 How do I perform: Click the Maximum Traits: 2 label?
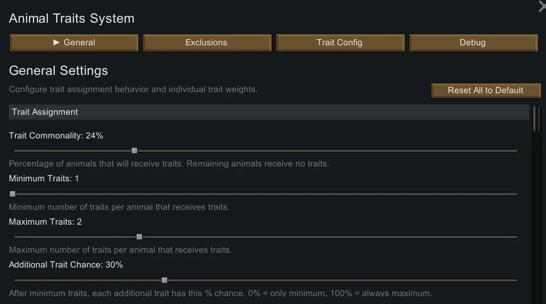coord(45,222)
